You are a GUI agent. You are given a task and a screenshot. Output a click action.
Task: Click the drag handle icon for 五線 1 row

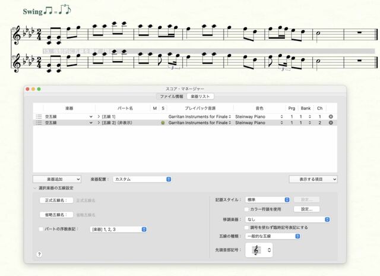[x=39, y=117]
